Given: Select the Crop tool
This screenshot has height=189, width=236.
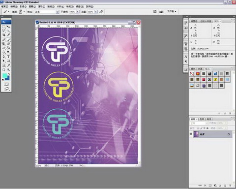Looking at the screenshot, I should pyautogui.click(x=4, y=35).
